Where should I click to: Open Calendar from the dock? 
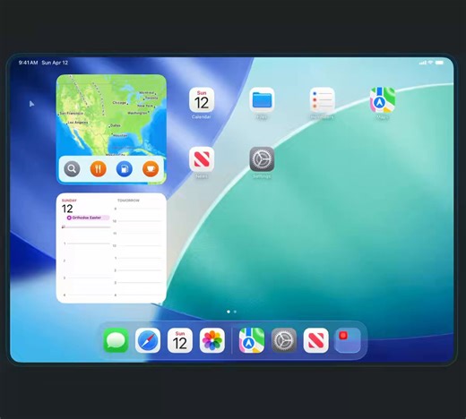tap(180, 340)
